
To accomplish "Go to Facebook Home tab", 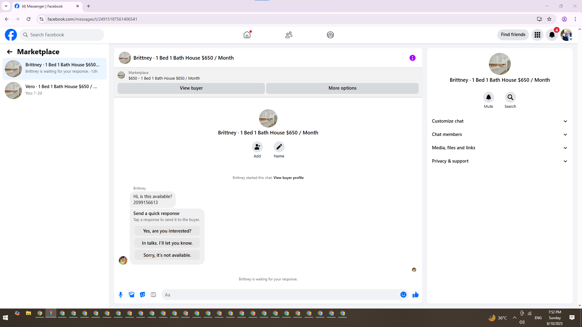I will point(247,35).
